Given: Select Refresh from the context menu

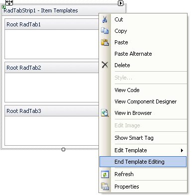Looking at the screenshot, I should [143, 174].
